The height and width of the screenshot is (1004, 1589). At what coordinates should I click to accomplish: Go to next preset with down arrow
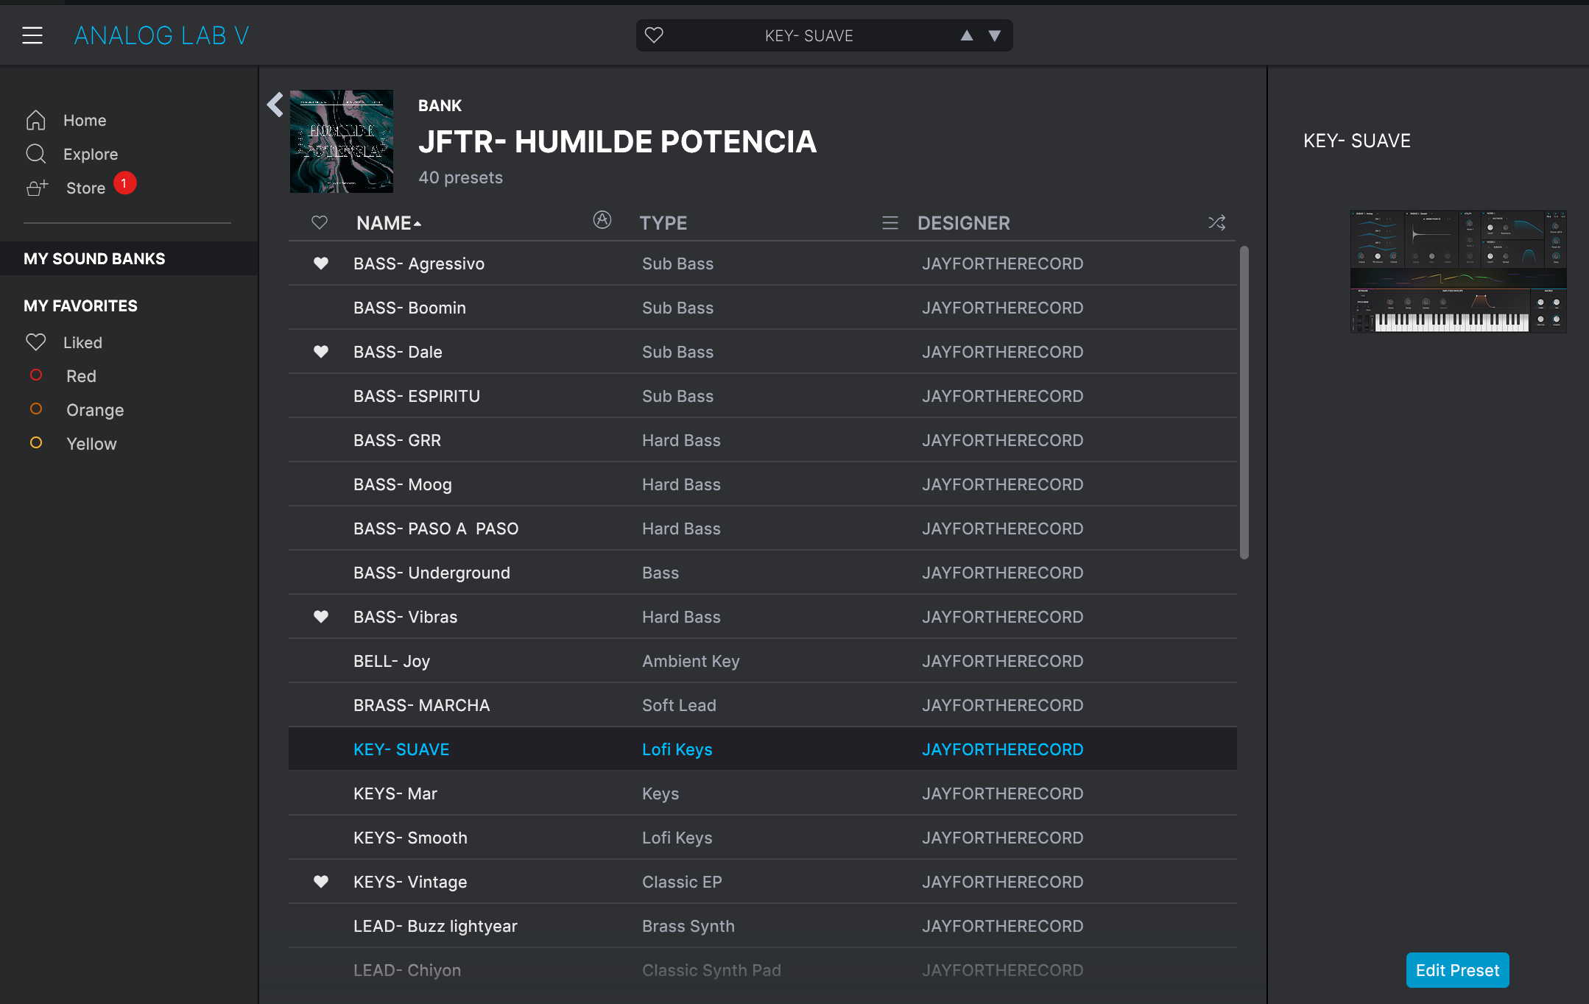click(x=995, y=35)
